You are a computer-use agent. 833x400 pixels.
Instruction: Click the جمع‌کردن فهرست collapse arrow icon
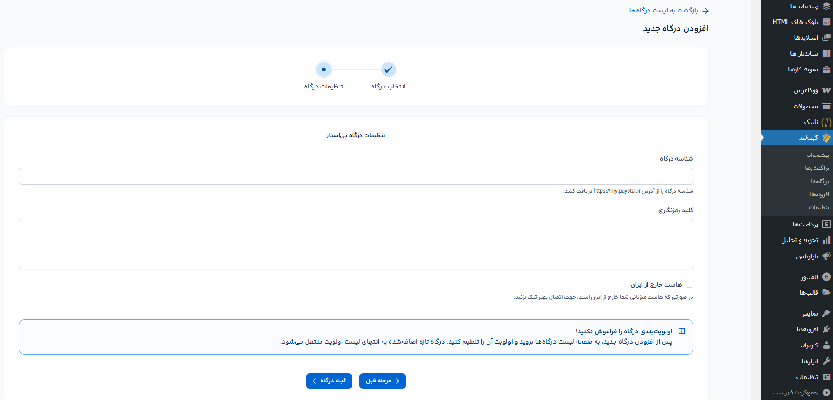[826, 392]
